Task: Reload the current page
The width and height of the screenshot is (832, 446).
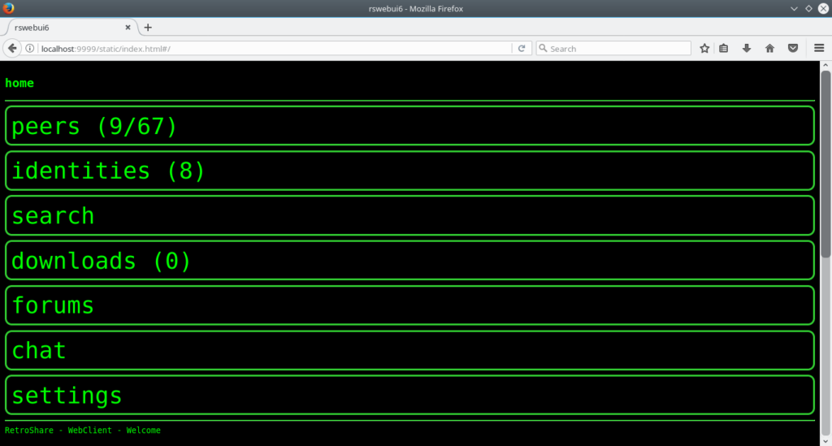Action: pyautogui.click(x=522, y=48)
